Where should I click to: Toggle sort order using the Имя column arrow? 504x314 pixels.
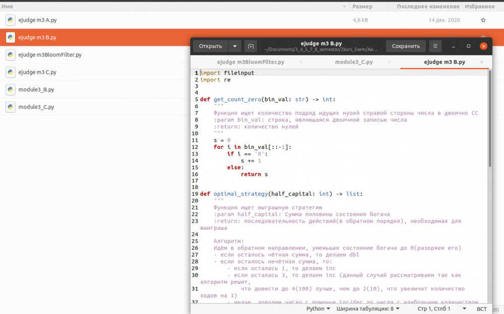(345, 7)
